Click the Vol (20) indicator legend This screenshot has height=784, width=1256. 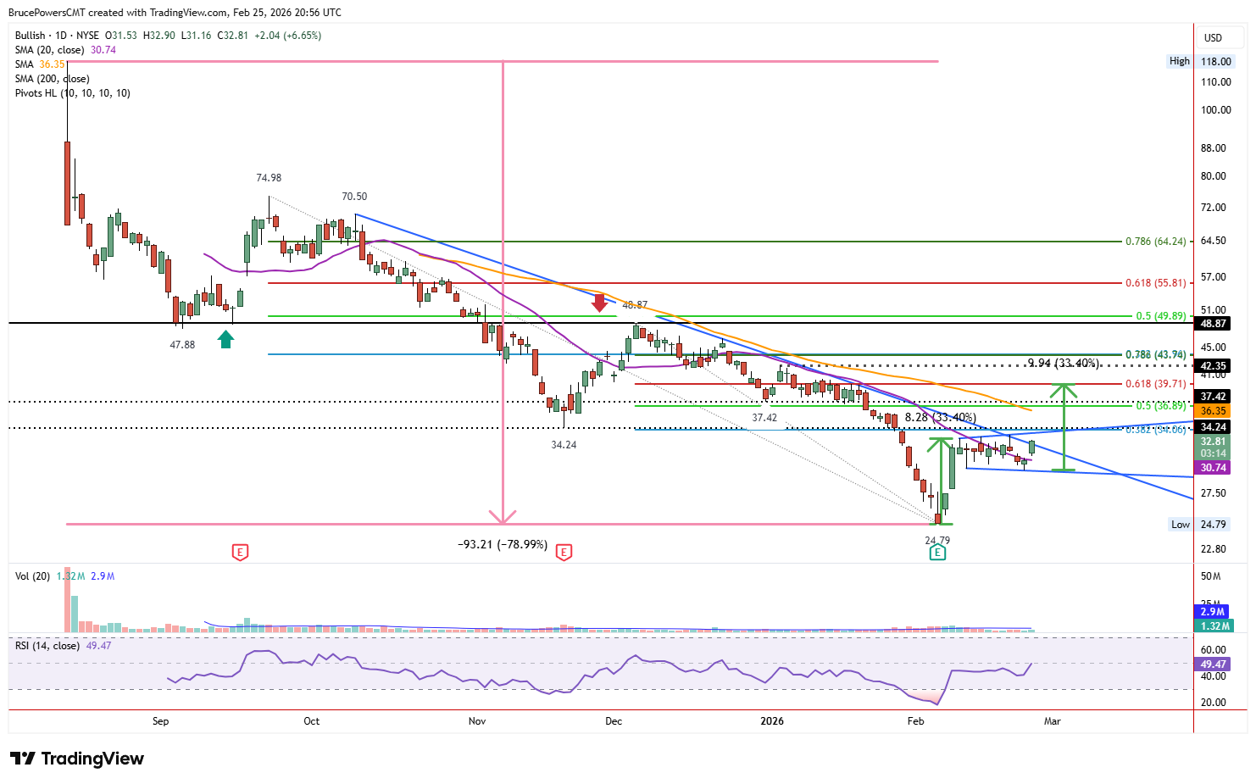pyautogui.click(x=32, y=576)
